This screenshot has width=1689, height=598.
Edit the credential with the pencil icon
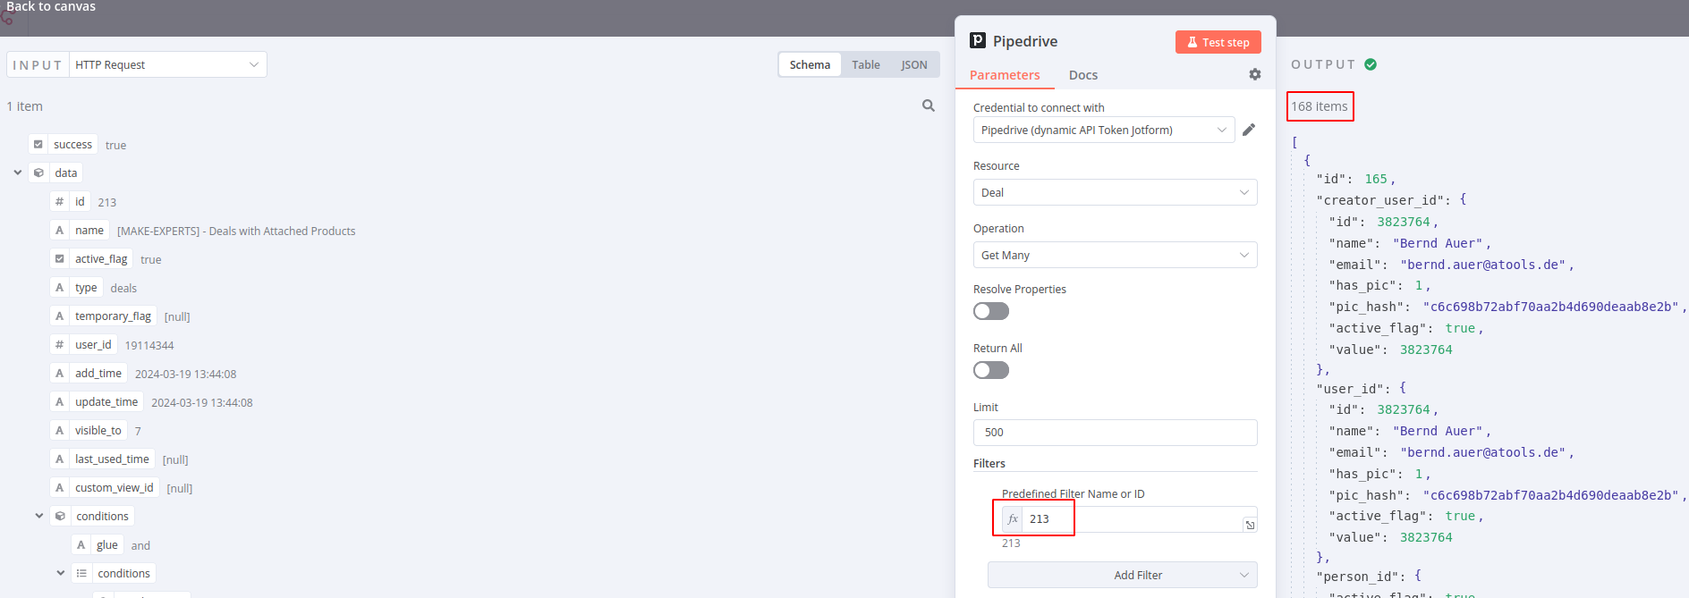pos(1249,130)
